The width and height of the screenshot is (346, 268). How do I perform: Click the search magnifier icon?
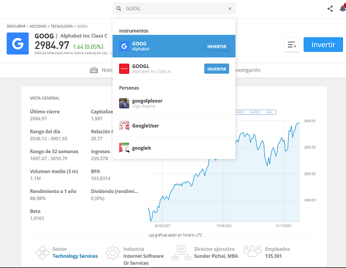pyautogui.click(x=119, y=8)
